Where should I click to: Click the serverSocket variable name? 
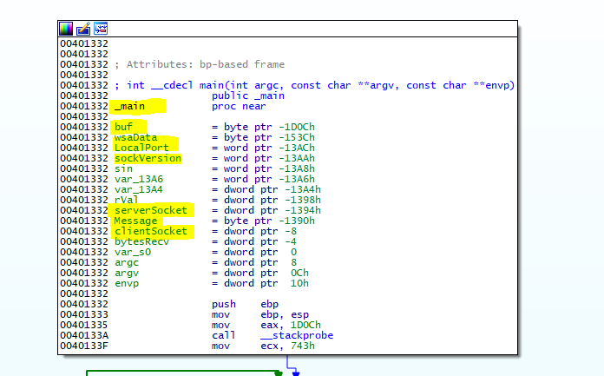[150, 210]
